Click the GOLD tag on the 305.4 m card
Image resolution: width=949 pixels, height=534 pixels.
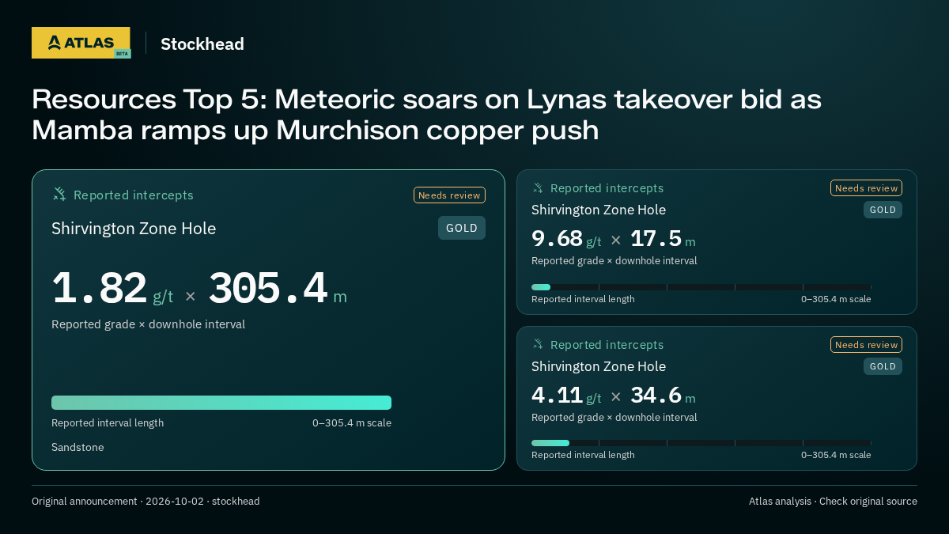[x=462, y=228]
